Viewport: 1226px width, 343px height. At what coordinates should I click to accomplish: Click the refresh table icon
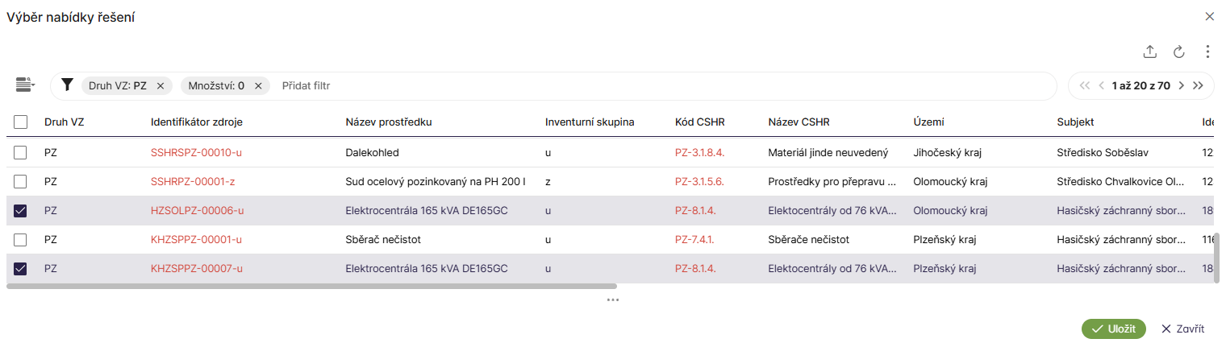point(1178,52)
